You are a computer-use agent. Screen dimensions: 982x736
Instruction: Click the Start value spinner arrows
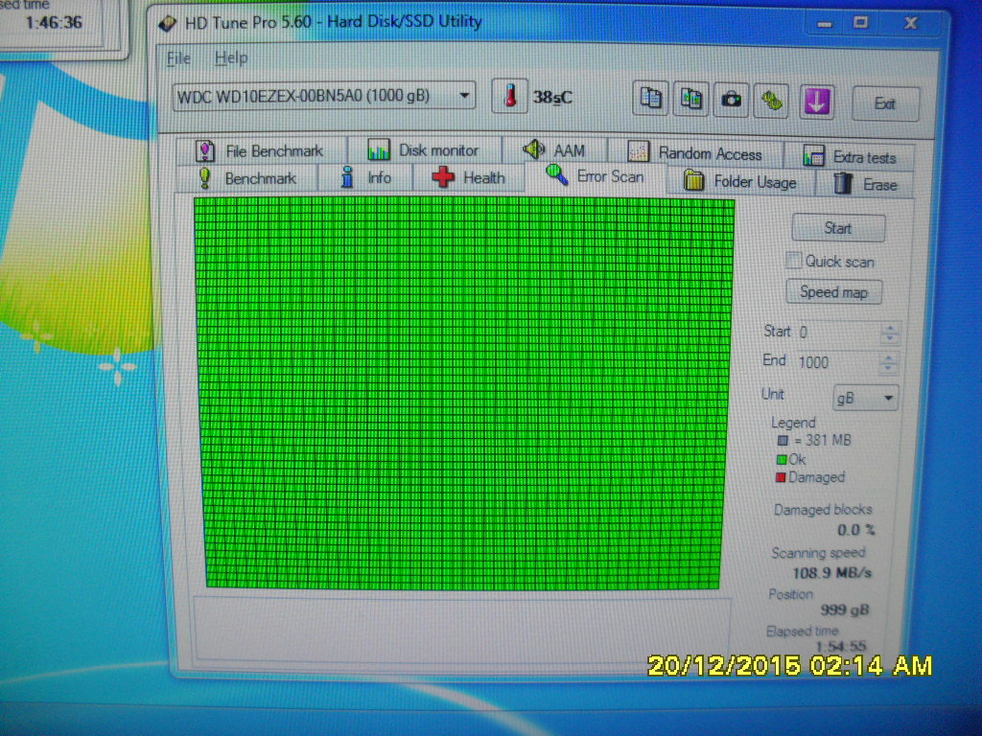click(889, 333)
